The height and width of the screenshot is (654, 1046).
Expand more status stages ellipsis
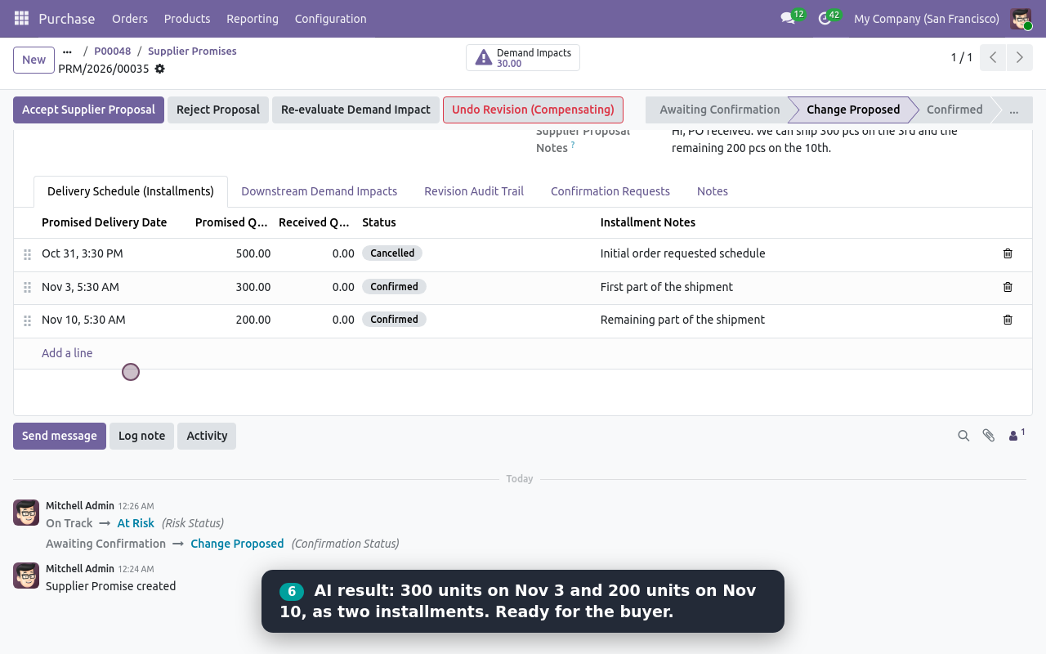1014,110
